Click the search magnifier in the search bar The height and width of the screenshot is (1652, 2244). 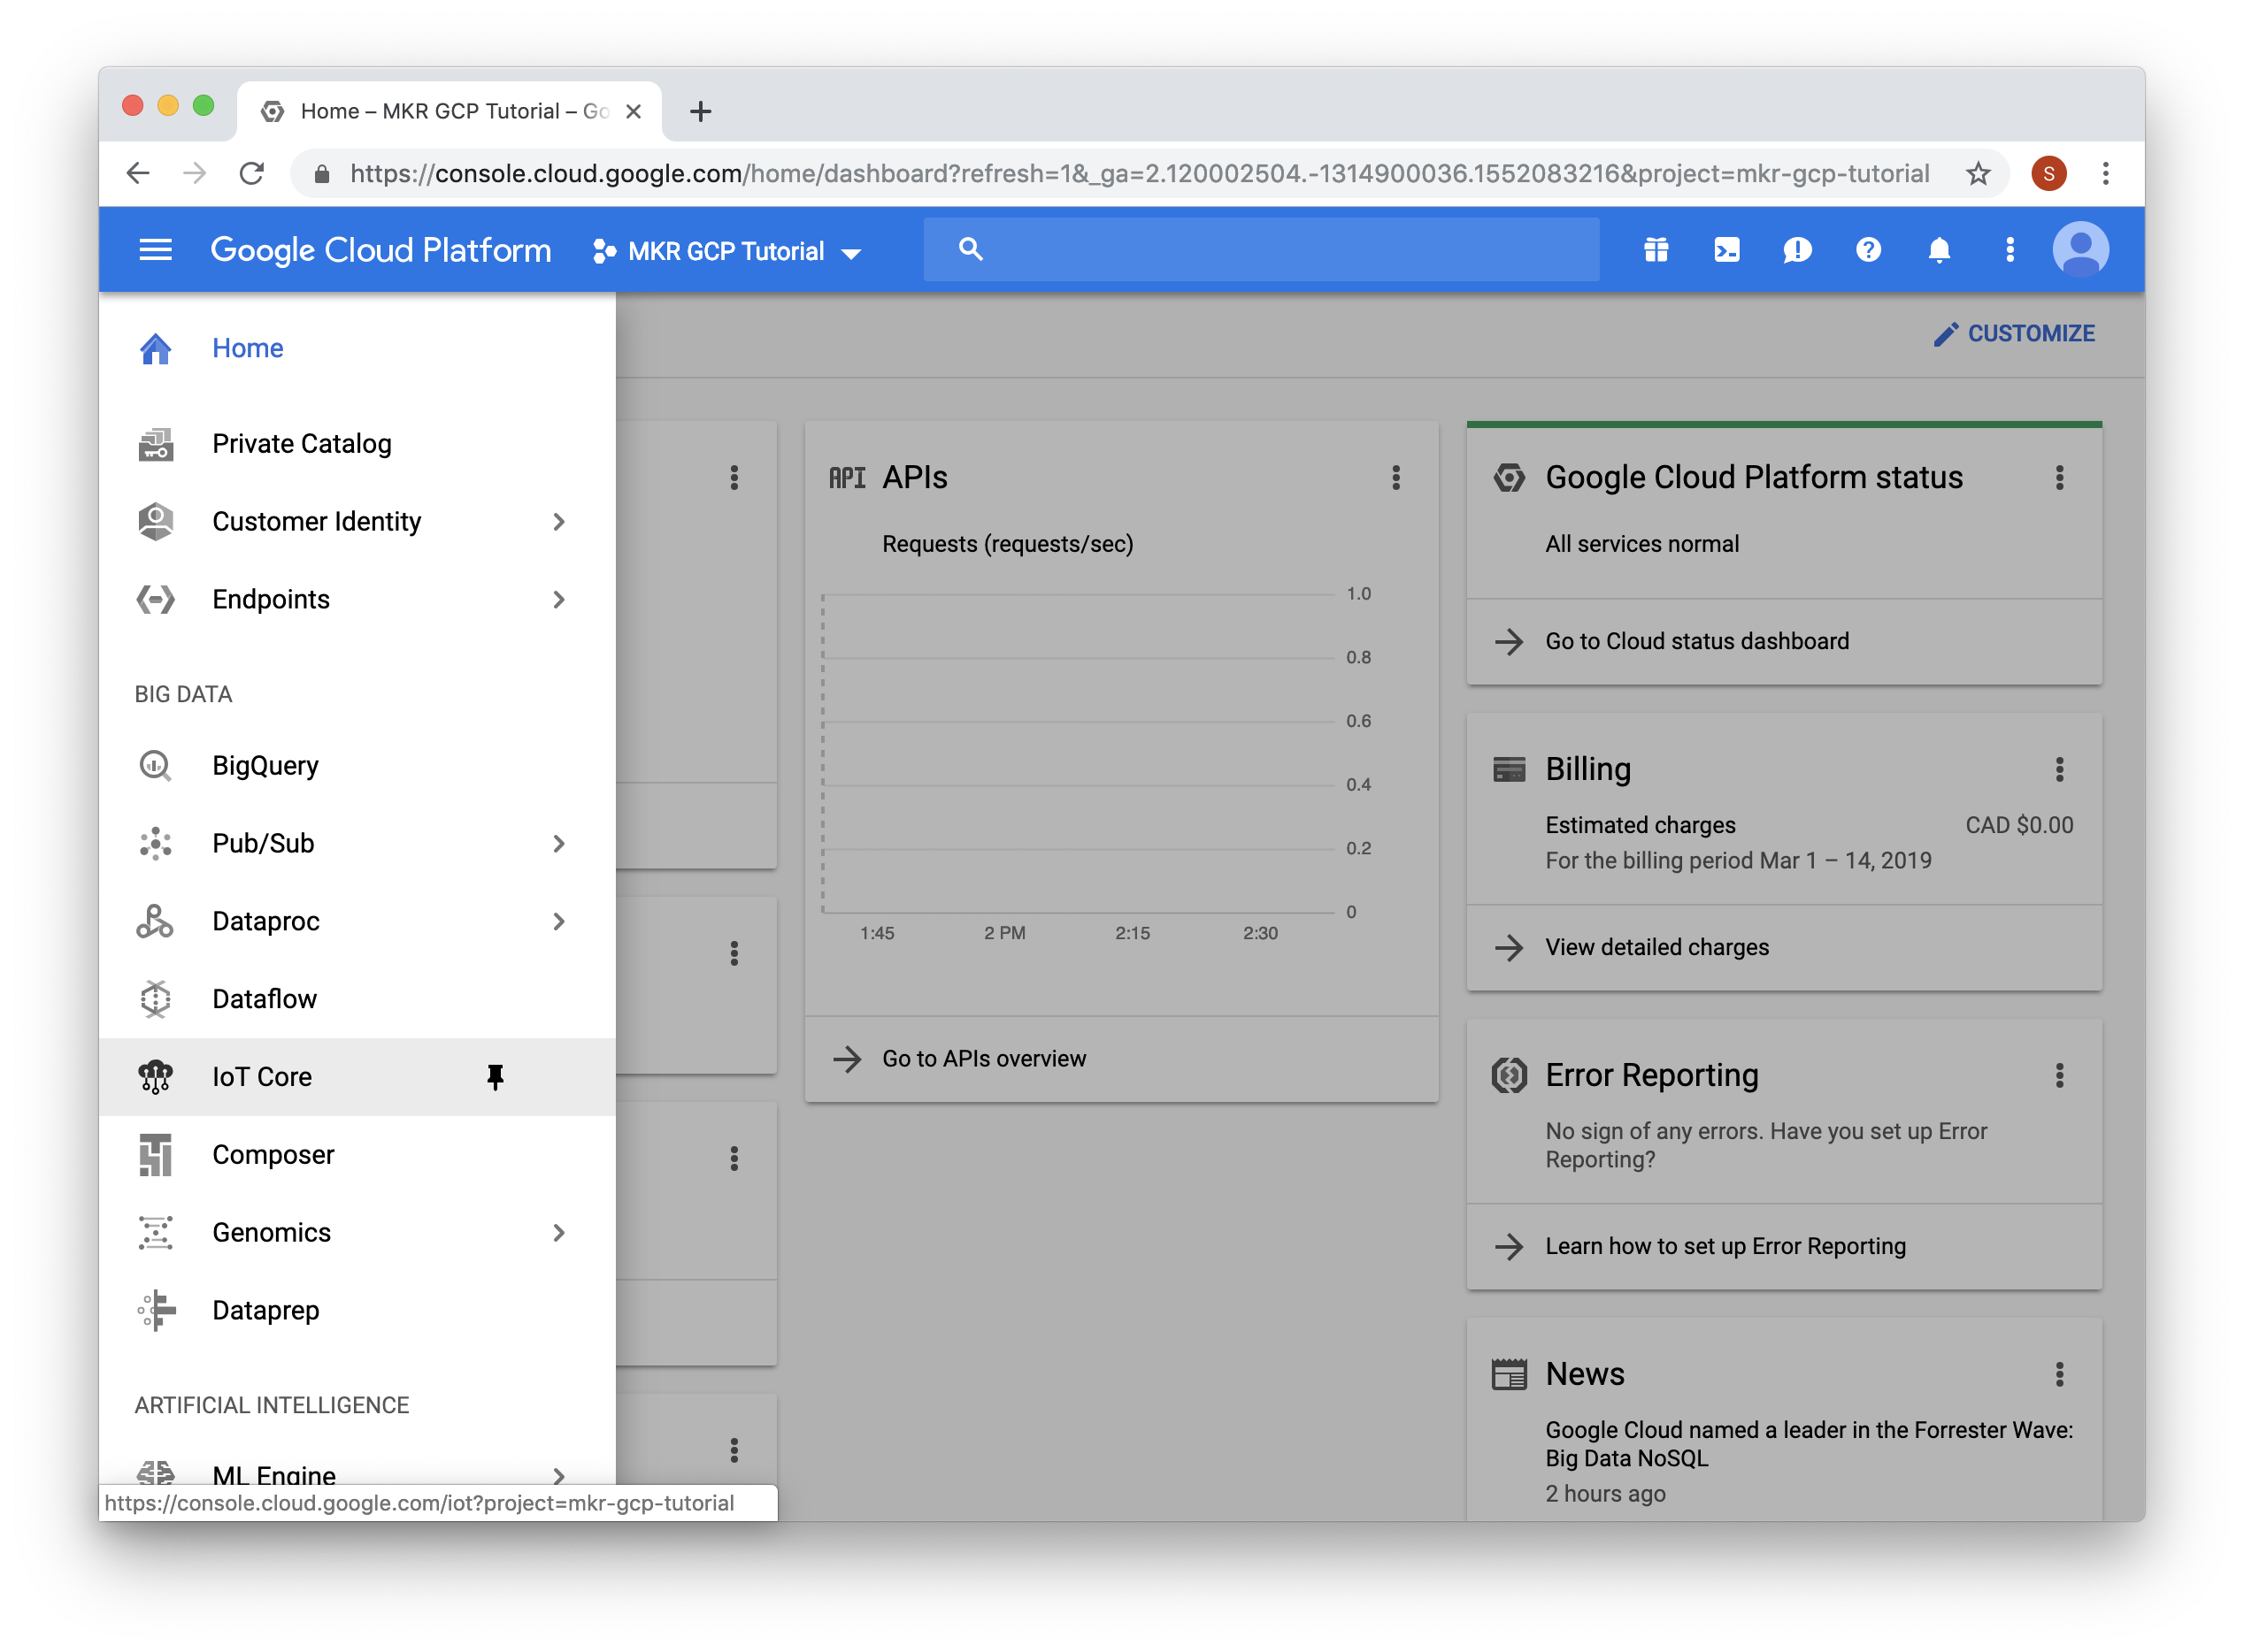970,249
